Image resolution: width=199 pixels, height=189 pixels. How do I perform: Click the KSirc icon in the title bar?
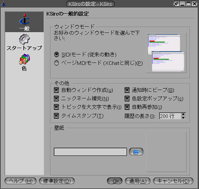pyautogui.click(x=4, y=4)
